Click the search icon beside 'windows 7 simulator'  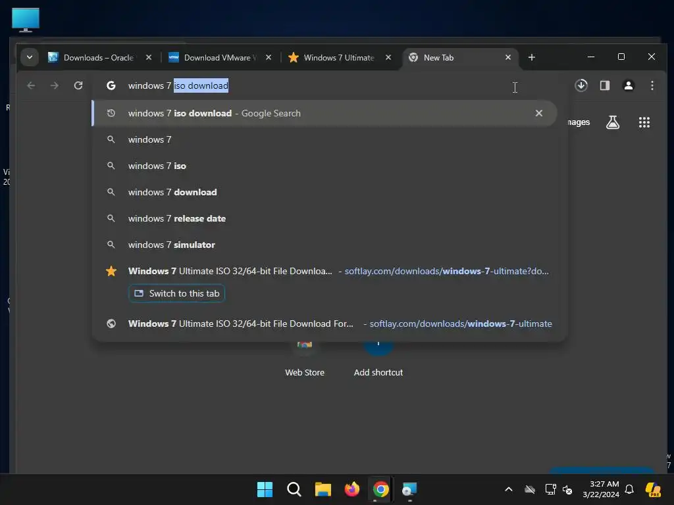click(x=111, y=245)
